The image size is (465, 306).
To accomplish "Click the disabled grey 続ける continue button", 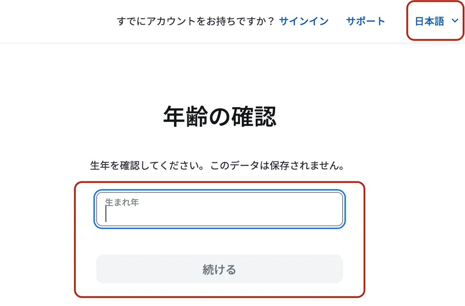I will (x=219, y=269).
